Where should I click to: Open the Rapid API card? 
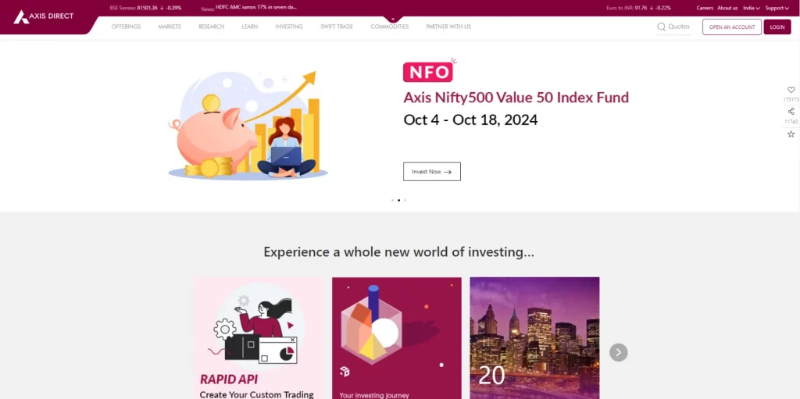tap(259, 338)
